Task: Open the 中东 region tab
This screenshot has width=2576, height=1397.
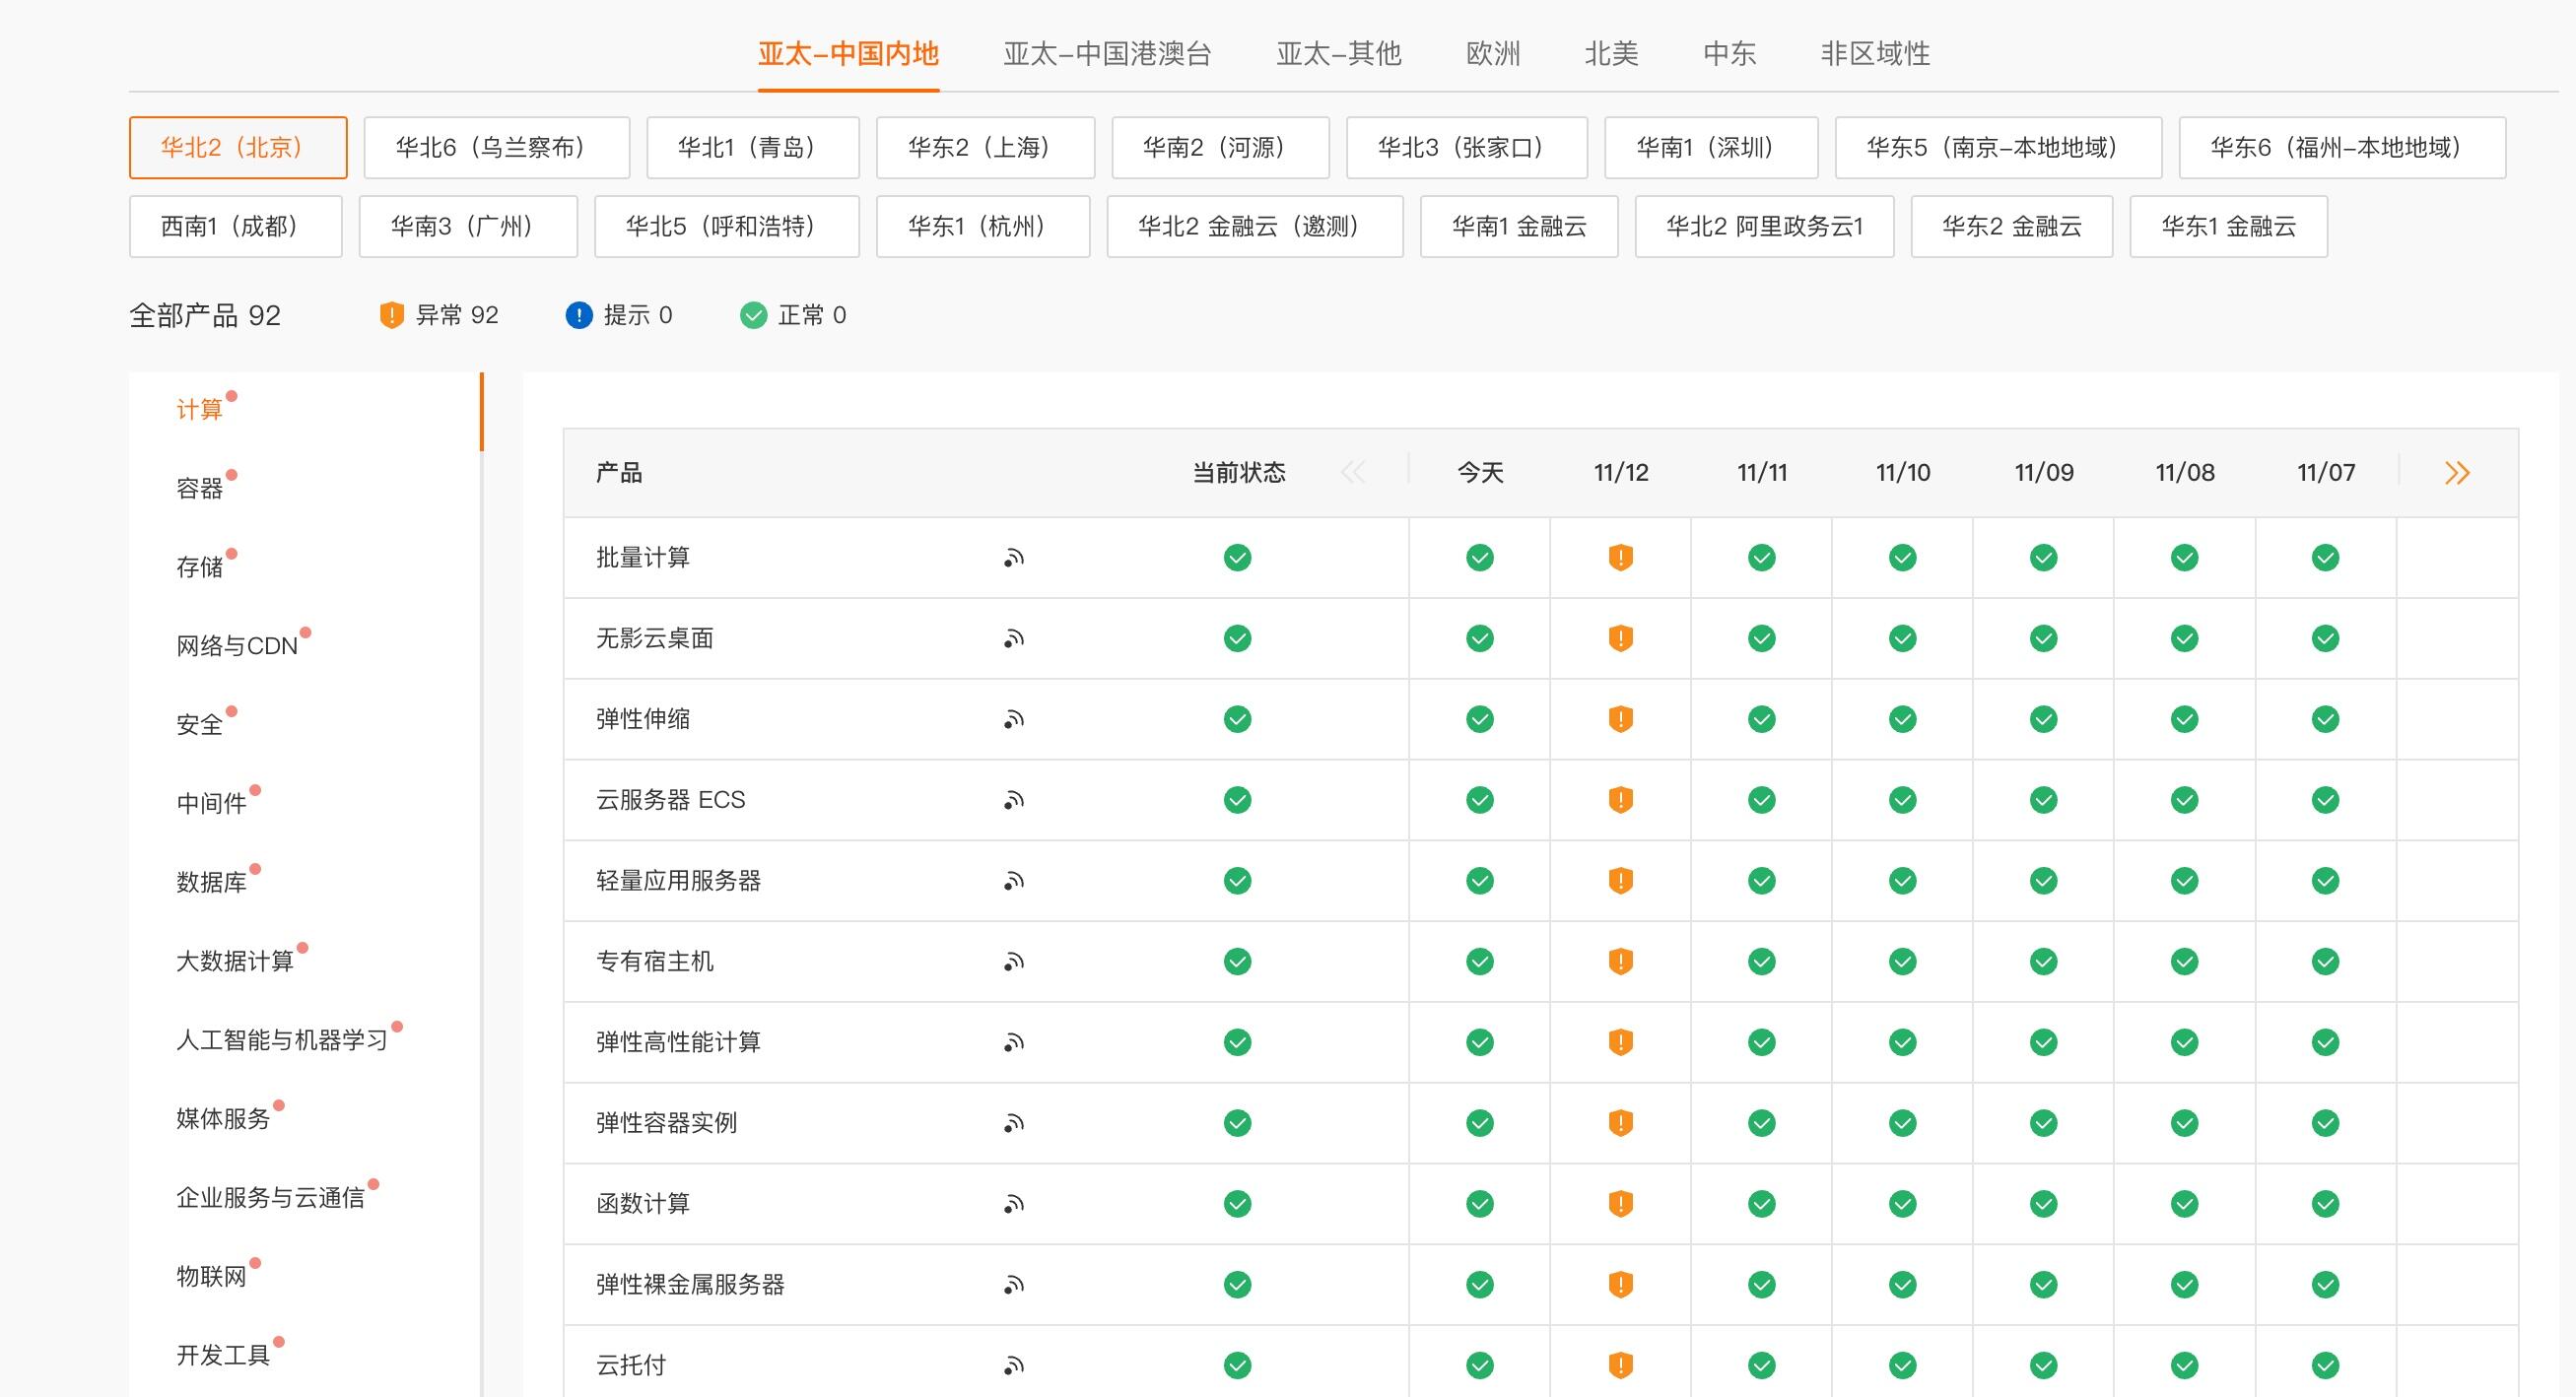Action: (1730, 54)
